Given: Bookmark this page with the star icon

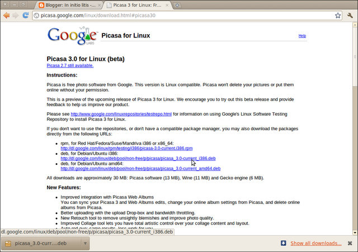Looking at the screenshot, I should [338, 16].
